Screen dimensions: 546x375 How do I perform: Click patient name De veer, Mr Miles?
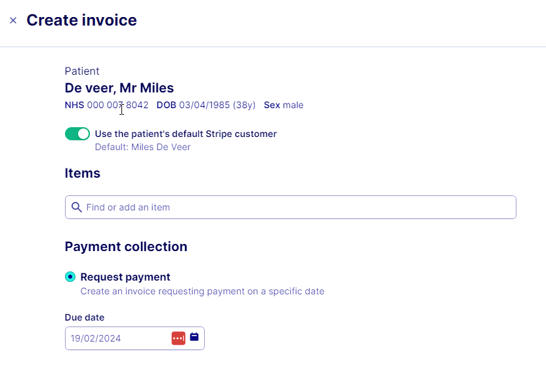(x=119, y=88)
